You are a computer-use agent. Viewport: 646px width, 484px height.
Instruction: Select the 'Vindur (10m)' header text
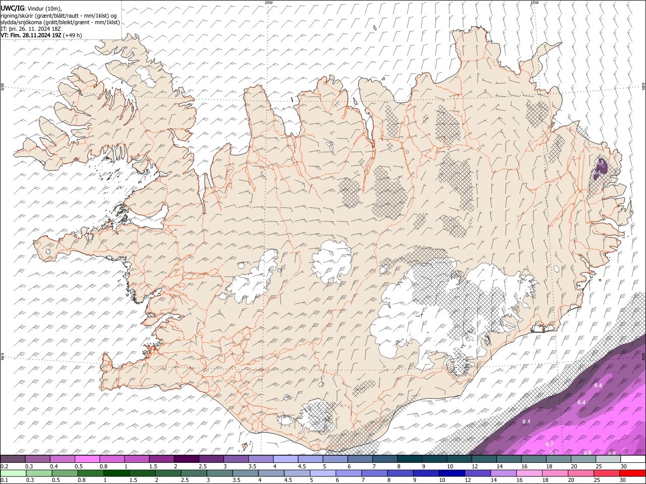point(44,9)
